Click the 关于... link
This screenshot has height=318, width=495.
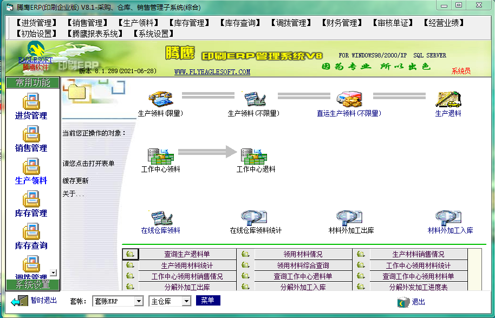pyautogui.click(x=73, y=193)
